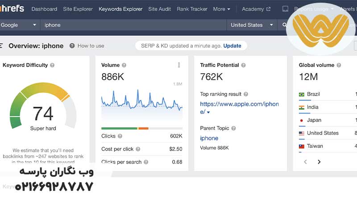Click the Parent Topic help icon
Image resolution: width=357 pixels, height=201 pixels.
pos(233,128)
